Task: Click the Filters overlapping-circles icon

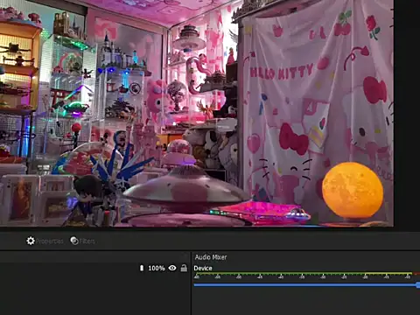Action: click(x=74, y=241)
